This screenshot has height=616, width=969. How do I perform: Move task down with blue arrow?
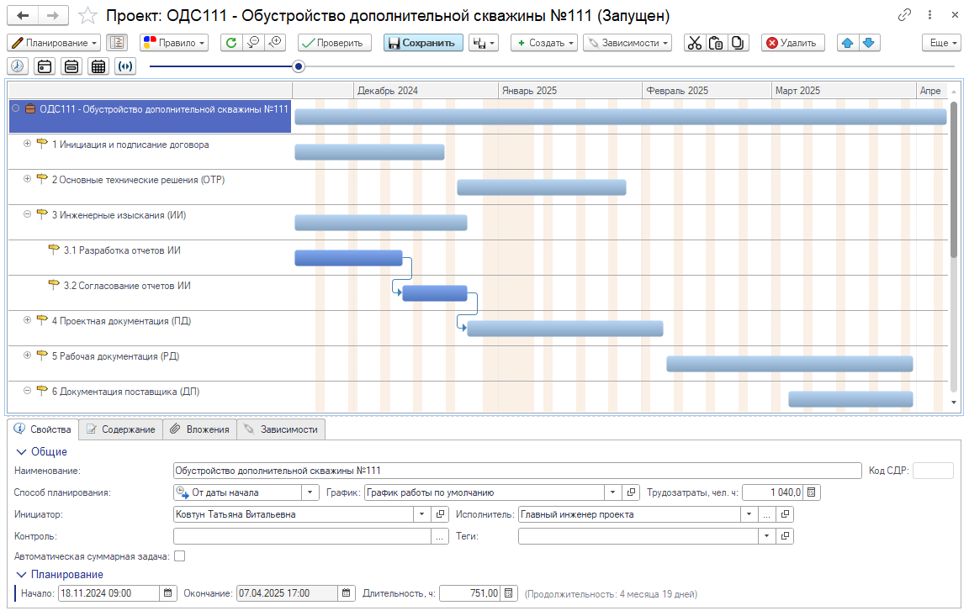(869, 43)
